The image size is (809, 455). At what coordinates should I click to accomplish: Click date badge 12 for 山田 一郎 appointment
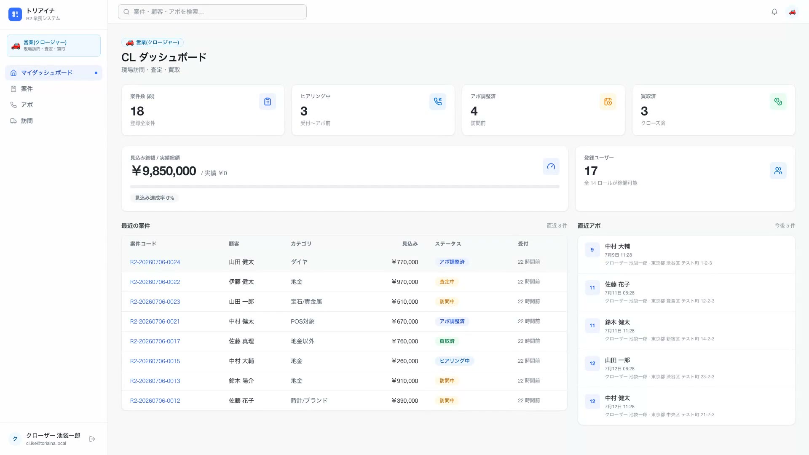(x=592, y=364)
